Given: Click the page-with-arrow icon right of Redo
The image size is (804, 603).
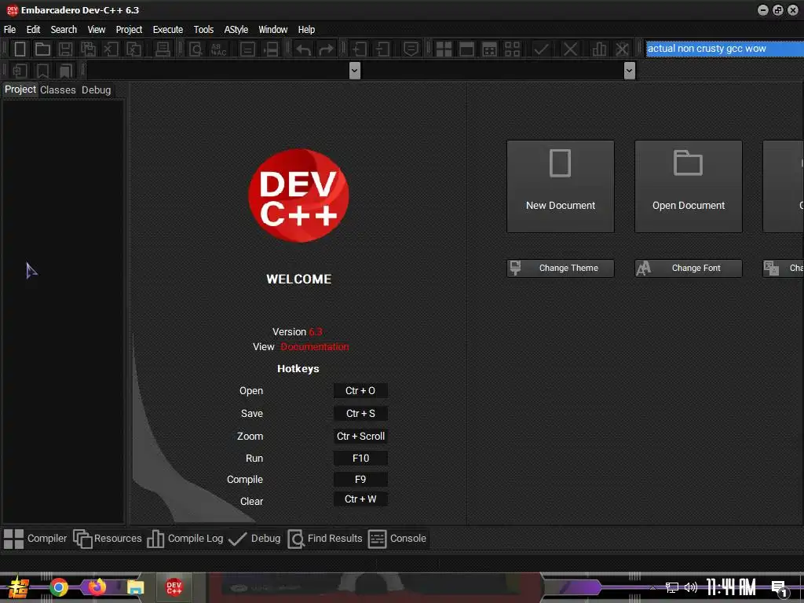Looking at the screenshot, I should click(x=359, y=49).
